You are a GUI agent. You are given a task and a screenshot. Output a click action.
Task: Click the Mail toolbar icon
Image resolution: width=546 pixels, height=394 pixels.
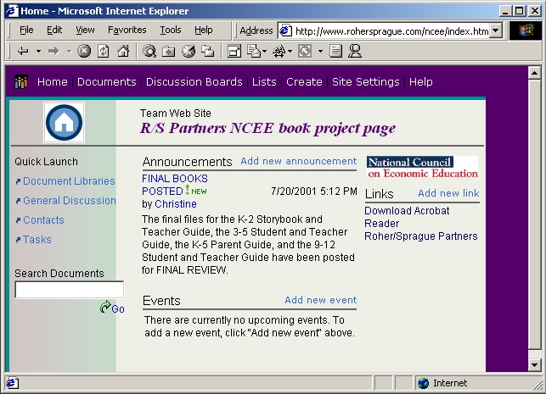pyautogui.click(x=254, y=51)
